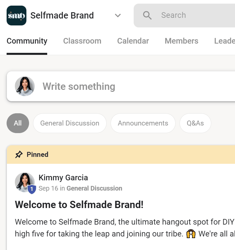
Task: Click the pin icon on Pinned banner
Action: pos(19,154)
